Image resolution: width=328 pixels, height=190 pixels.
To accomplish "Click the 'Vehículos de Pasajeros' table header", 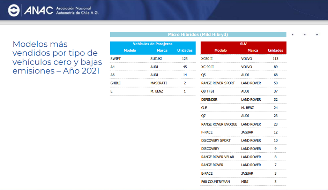I will (x=152, y=44).
